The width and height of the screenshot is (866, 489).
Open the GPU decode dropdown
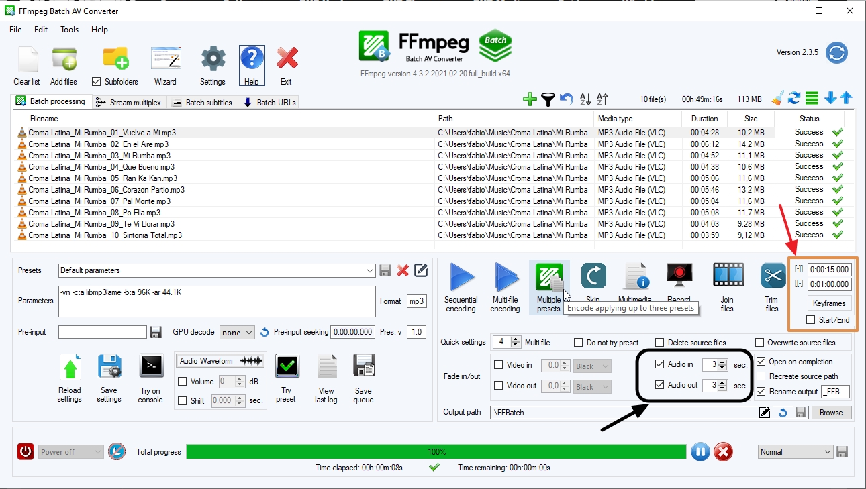[x=238, y=332]
